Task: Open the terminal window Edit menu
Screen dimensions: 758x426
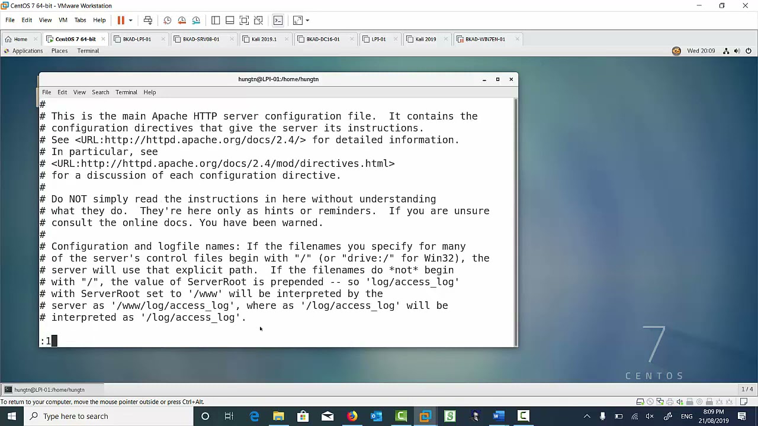Action: pyautogui.click(x=62, y=92)
